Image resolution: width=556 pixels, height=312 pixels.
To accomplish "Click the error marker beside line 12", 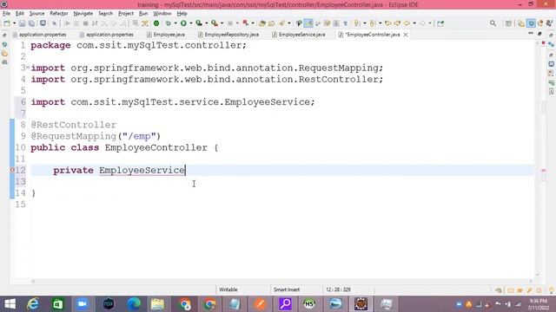I will click(x=12, y=170).
